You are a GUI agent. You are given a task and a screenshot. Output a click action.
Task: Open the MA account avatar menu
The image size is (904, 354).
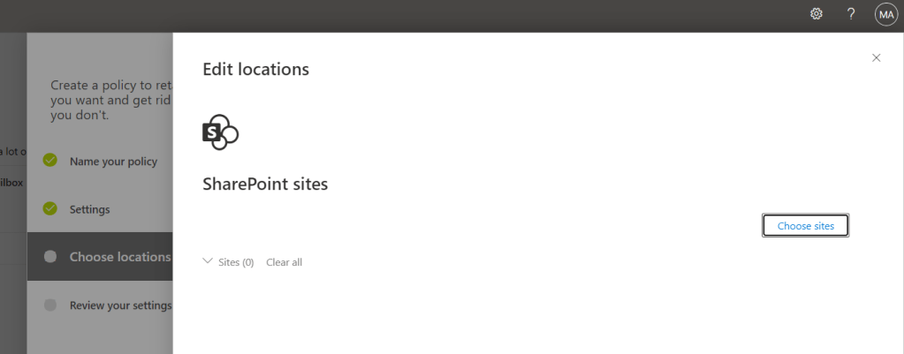tap(885, 14)
